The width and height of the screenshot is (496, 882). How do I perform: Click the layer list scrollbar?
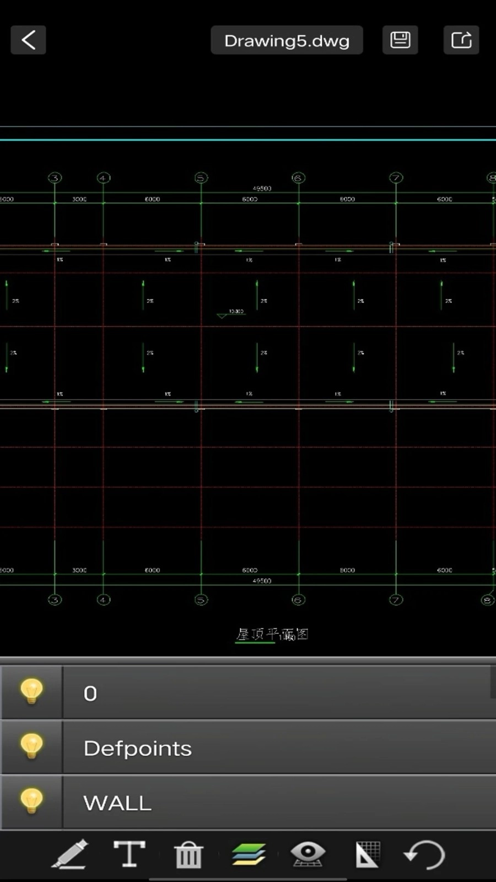(x=492, y=682)
